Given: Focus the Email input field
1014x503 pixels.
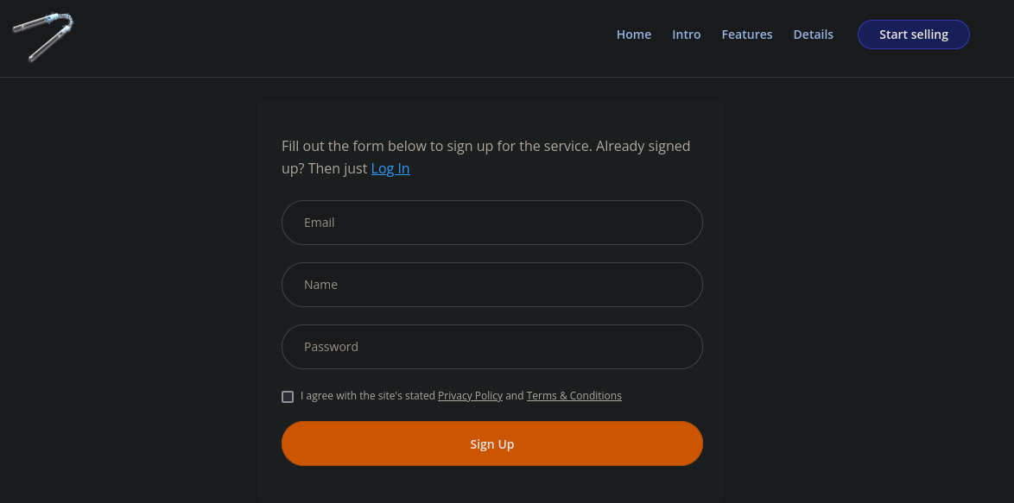Looking at the screenshot, I should tap(492, 223).
